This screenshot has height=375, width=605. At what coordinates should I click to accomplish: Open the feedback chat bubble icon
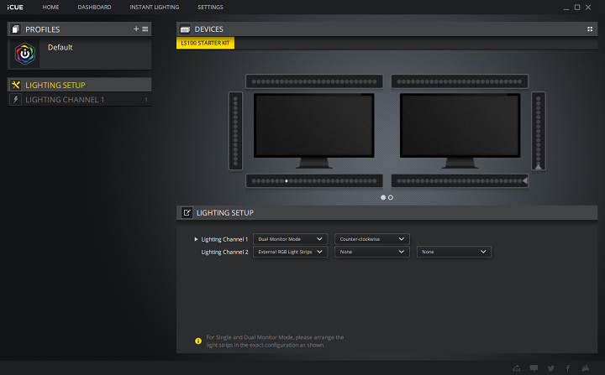(x=534, y=368)
